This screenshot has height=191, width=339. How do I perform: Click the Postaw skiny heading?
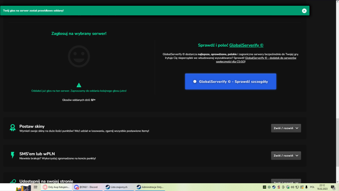coord(32,126)
